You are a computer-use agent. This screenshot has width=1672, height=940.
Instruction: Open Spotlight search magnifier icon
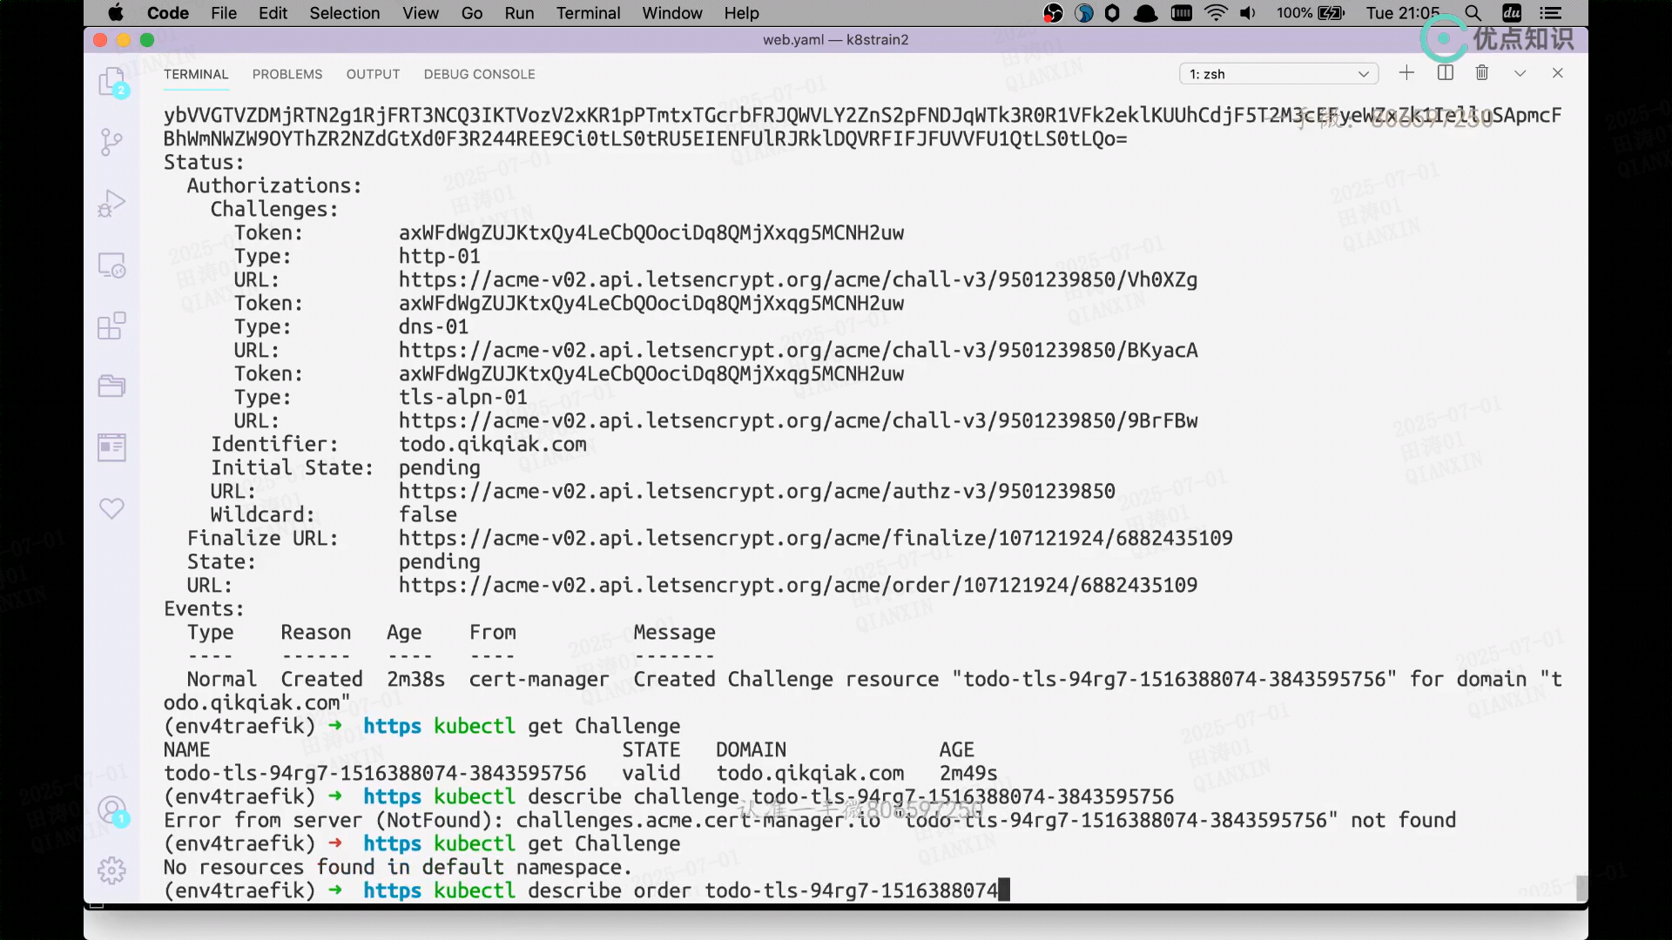click(1473, 13)
